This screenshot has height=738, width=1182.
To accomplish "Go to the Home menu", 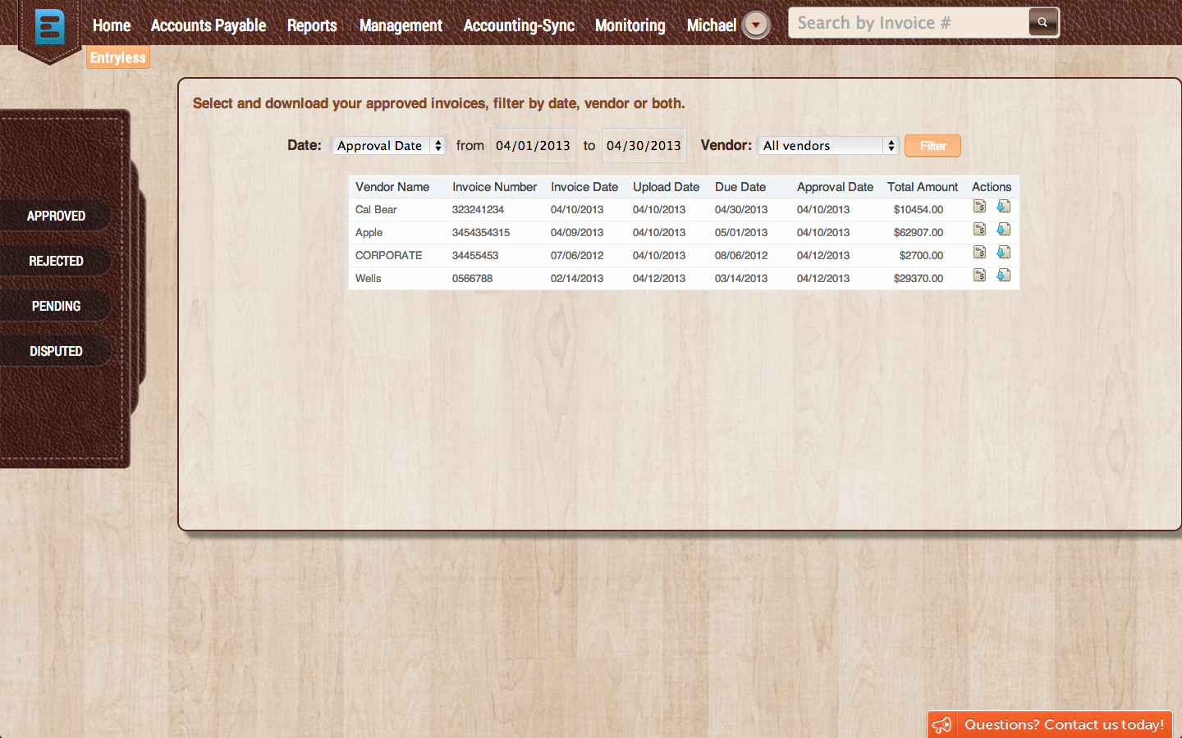I will [x=112, y=25].
